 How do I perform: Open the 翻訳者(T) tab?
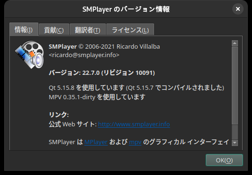[88, 30]
